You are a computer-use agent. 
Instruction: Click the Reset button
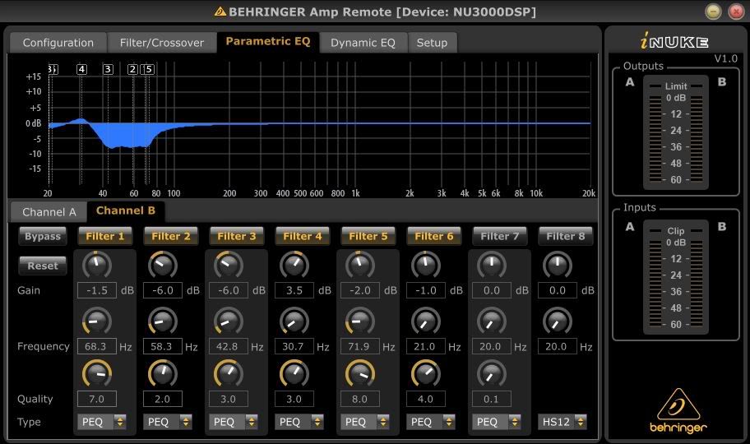click(x=43, y=266)
